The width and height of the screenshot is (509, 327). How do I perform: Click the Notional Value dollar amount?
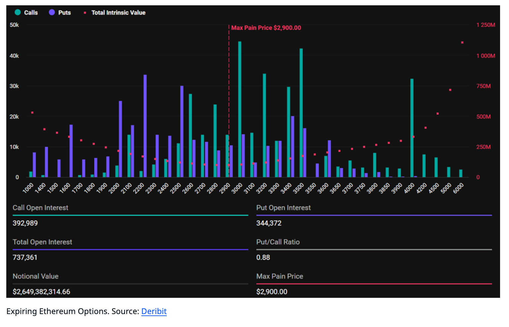(41, 292)
